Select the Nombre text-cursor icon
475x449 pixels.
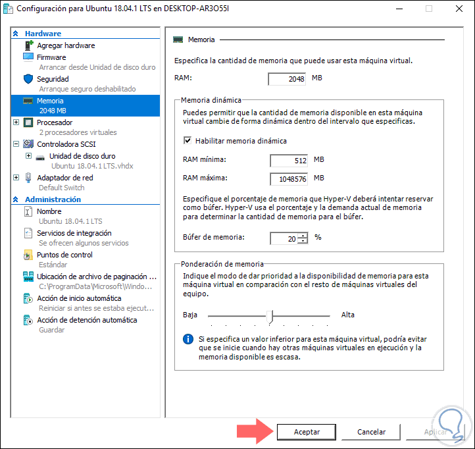tap(28, 211)
